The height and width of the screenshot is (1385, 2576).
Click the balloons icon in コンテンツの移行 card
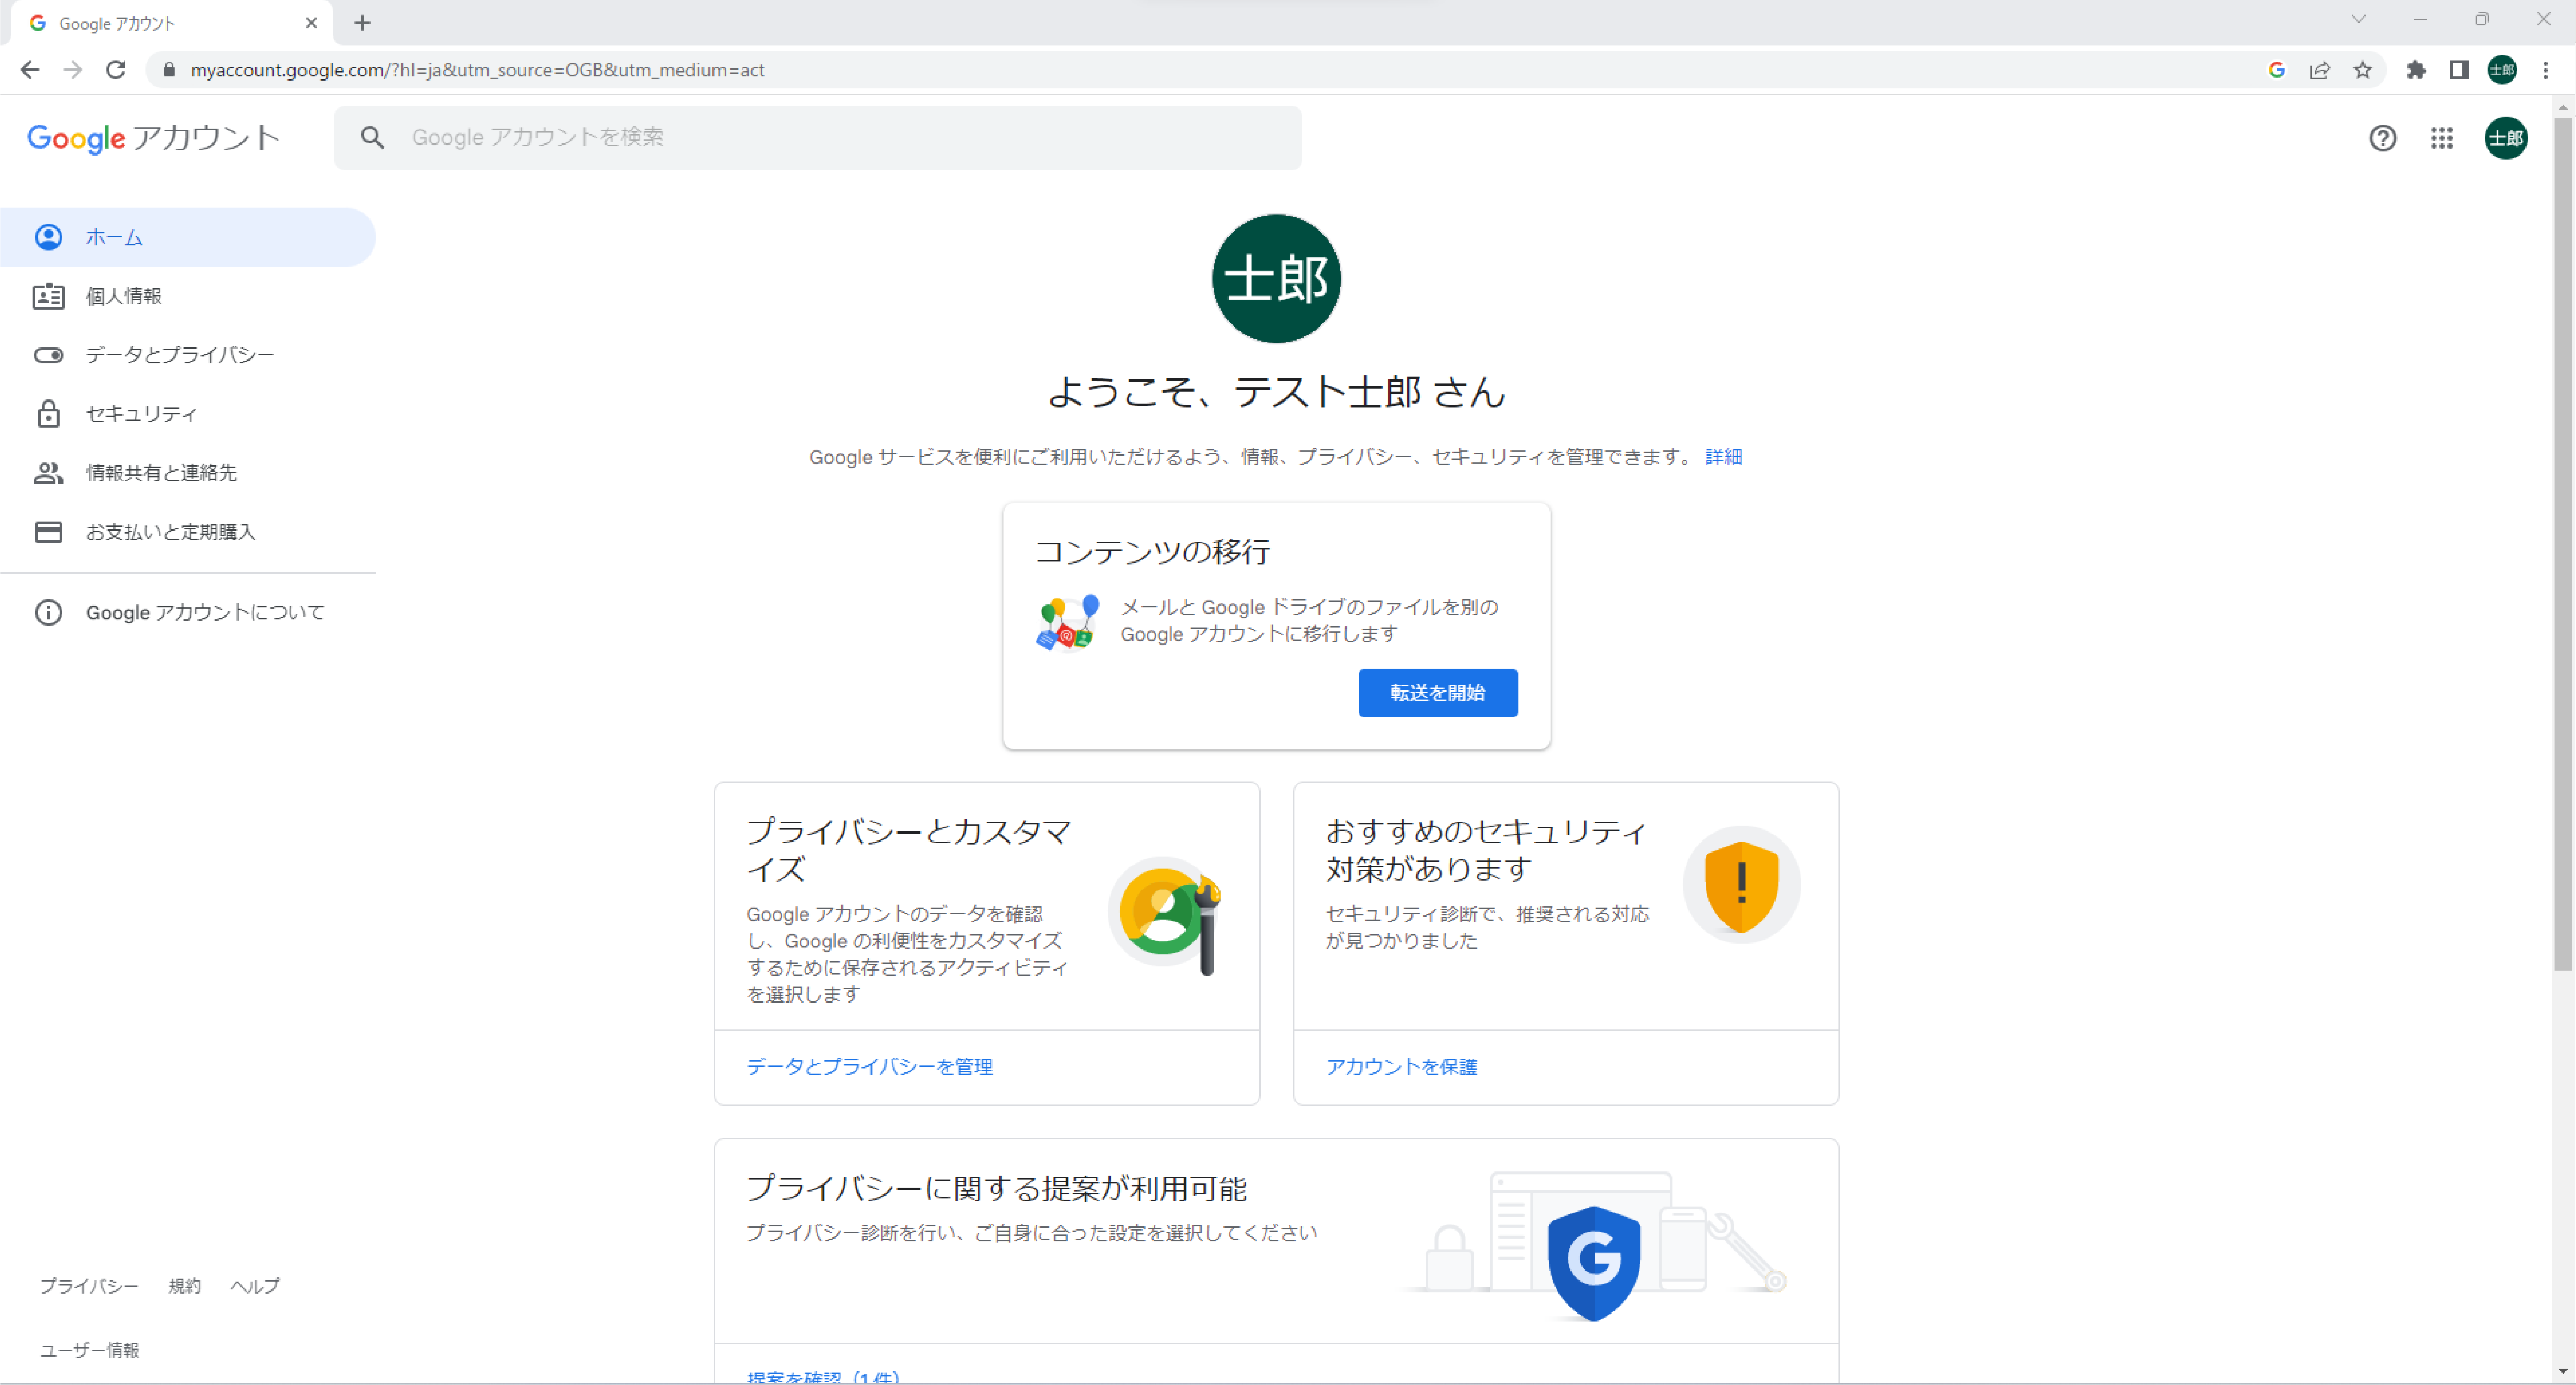(1067, 623)
